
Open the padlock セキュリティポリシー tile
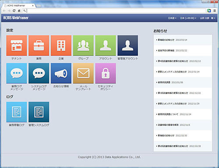click(x=106, y=73)
